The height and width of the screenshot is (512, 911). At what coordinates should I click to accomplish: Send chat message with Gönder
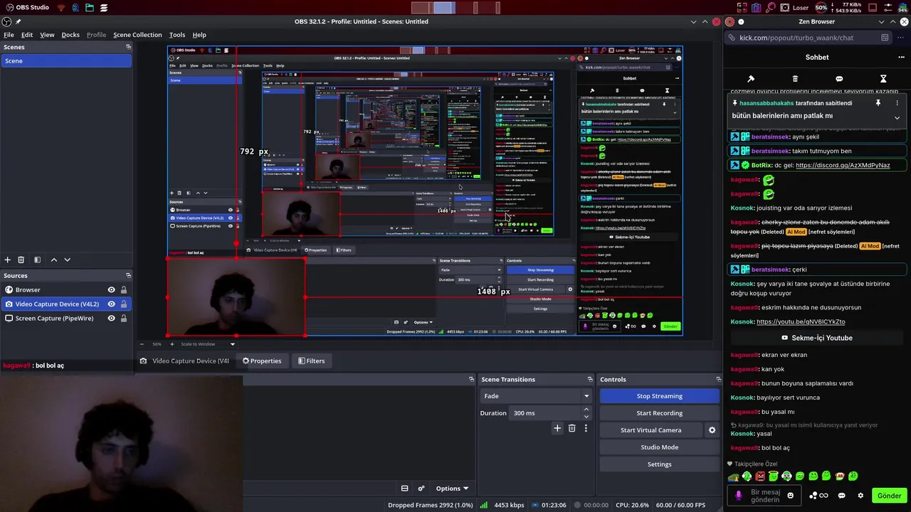[x=889, y=496]
